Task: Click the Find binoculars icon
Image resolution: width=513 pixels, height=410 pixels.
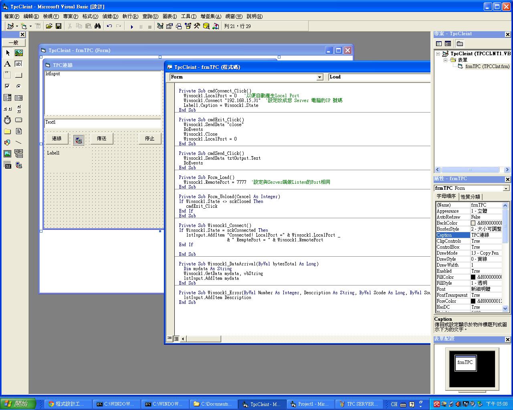Action: 97,26
